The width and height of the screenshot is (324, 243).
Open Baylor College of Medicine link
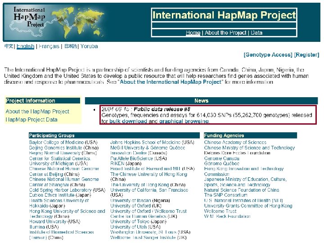click(56, 142)
